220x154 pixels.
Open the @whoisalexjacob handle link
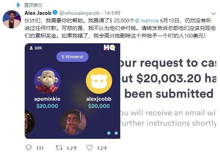pos(80,13)
